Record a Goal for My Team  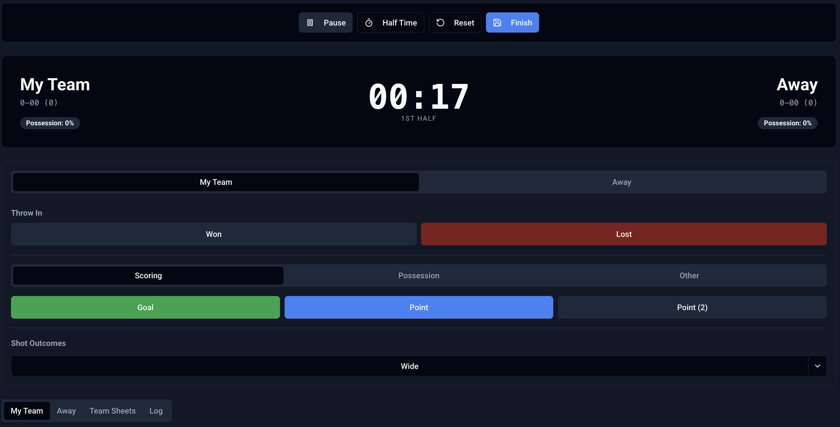click(145, 307)
